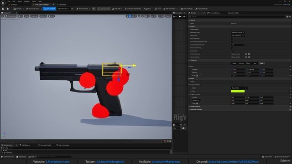
Task: Open the Shape dropdown showing Box_Thick
Action: click(239, 88)
